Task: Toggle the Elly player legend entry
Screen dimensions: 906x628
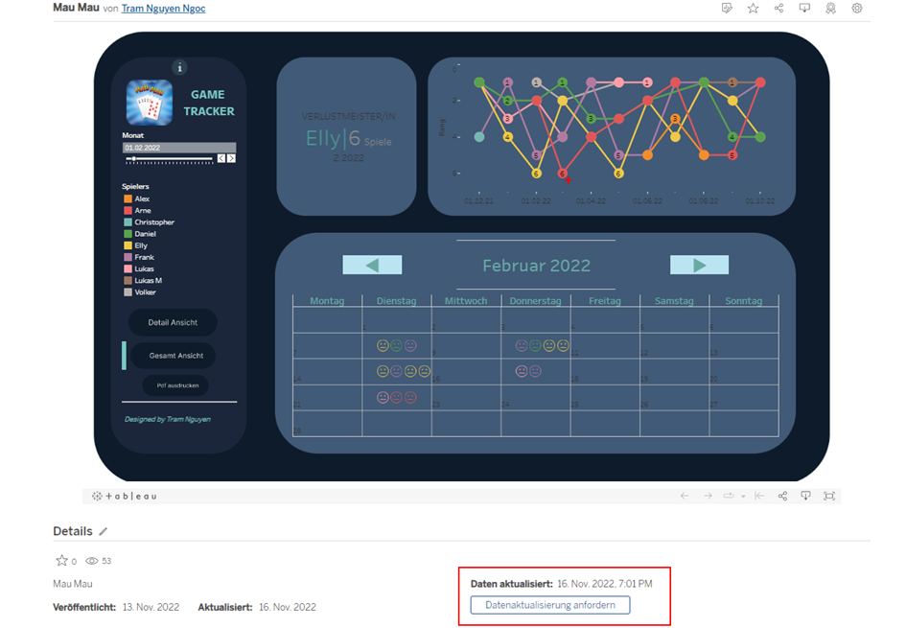Action: [136, 245]
